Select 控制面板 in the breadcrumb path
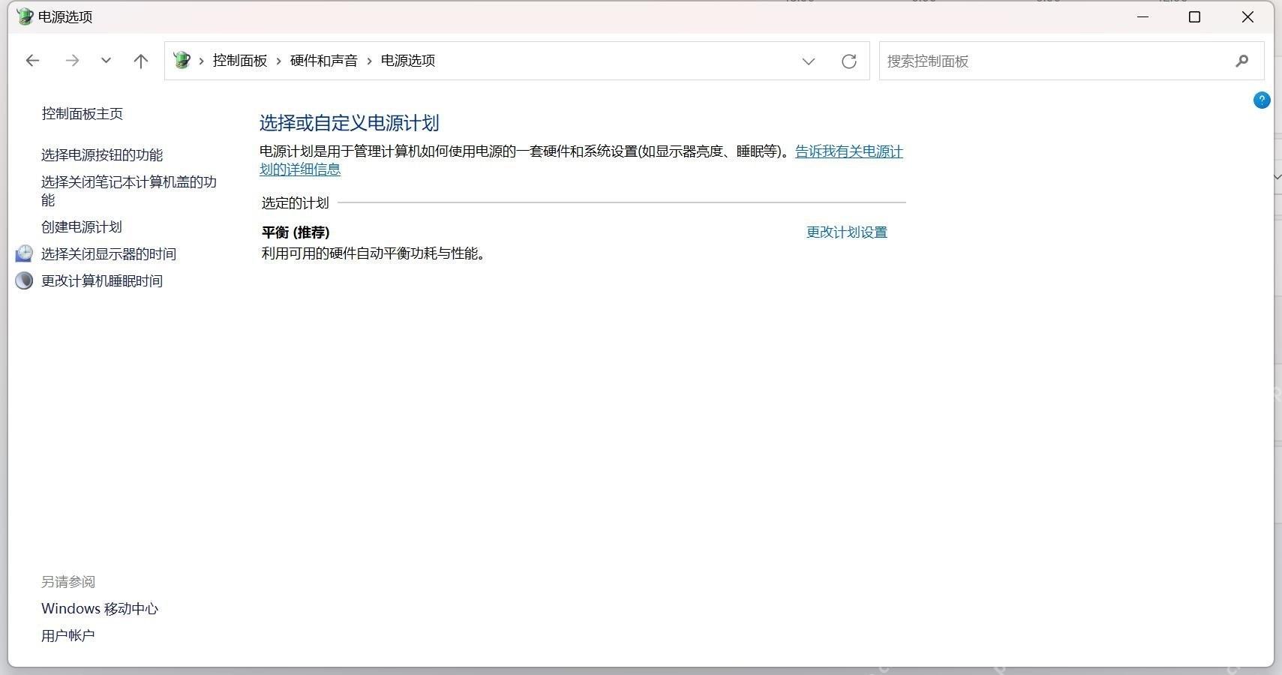Viewport: 1282px width, 675px height. 240,61
